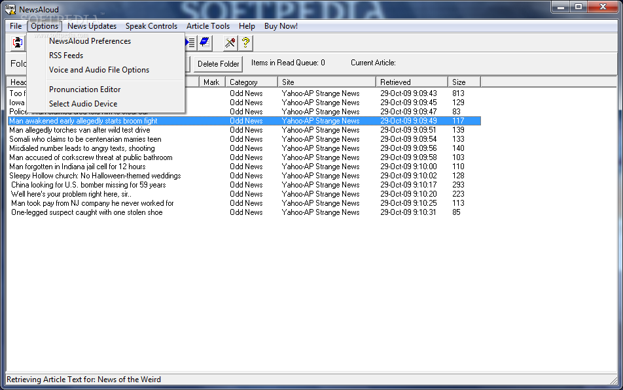Click the update news feeds toolbar icon
Viewport: 623px width, 390px height.
tap(17, 42)
